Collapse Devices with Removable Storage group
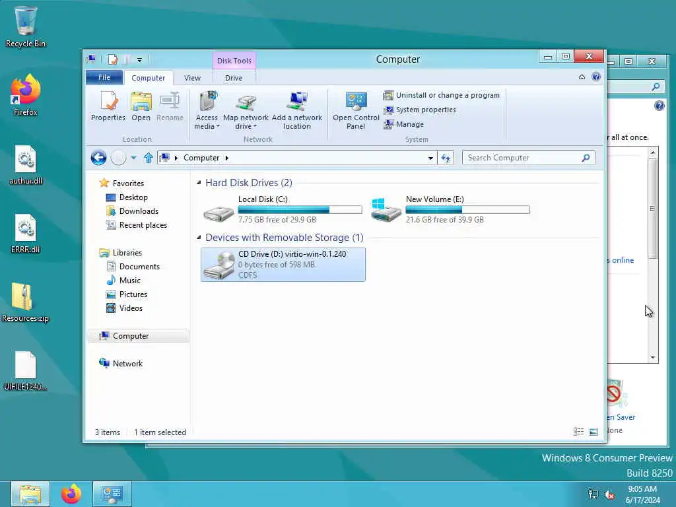 coord(199,238)
